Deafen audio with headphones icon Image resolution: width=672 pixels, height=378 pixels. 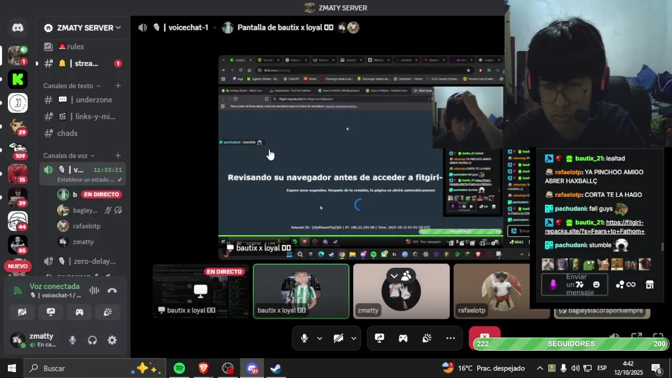click(92, 340)
